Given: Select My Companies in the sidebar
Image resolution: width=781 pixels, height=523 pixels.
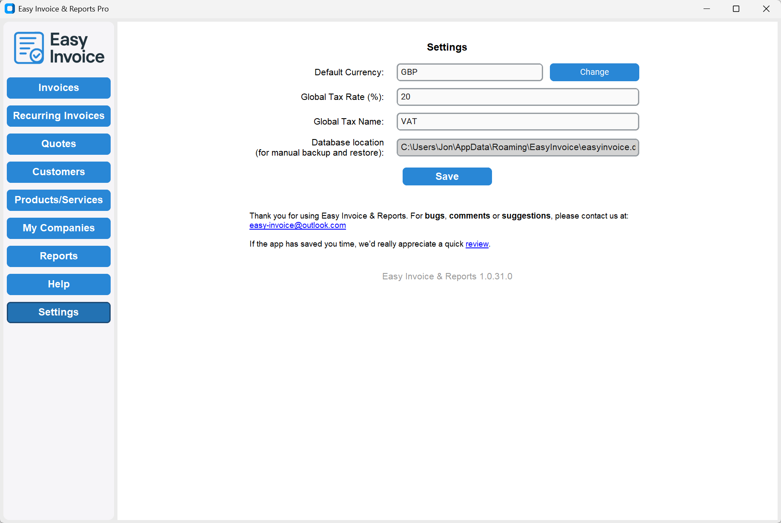Looking at the screenshot, I should (59, 228).
